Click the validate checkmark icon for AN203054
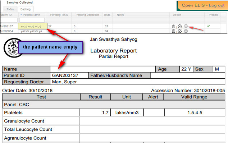This screenshot has width=228, height=143. coord(180,31)
